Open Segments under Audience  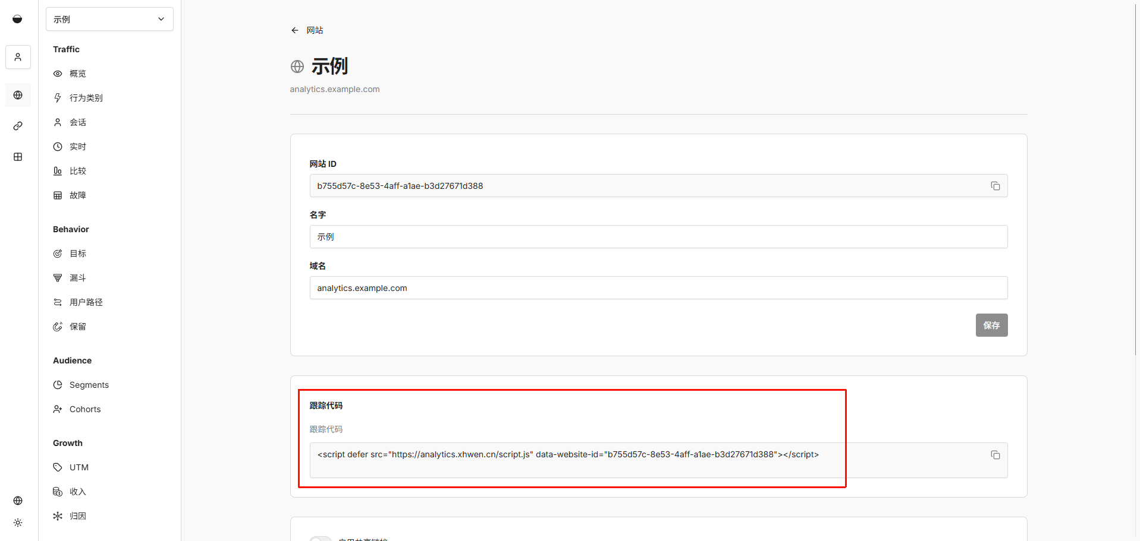(89, 385)
